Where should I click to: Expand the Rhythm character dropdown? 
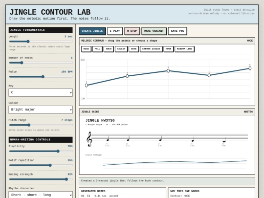coord(41,195)
